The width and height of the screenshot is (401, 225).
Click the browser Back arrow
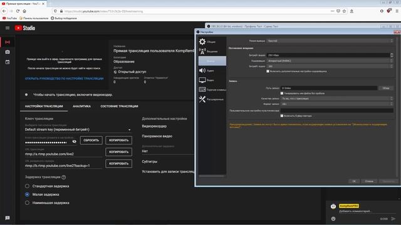[x=4, y=11]
